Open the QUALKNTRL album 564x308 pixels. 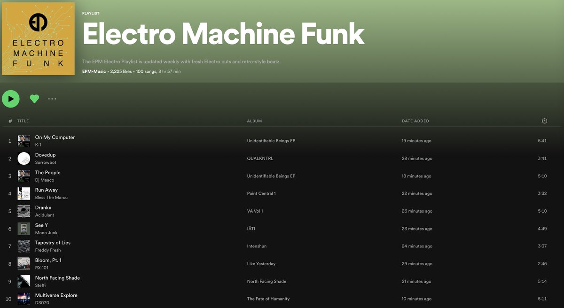pos(260,158)
